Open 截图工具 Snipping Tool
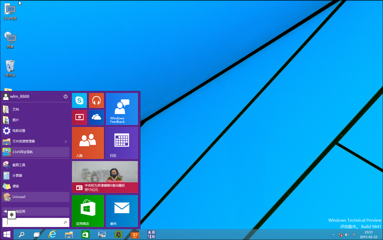Screen dimensions: 383x240 36,165
